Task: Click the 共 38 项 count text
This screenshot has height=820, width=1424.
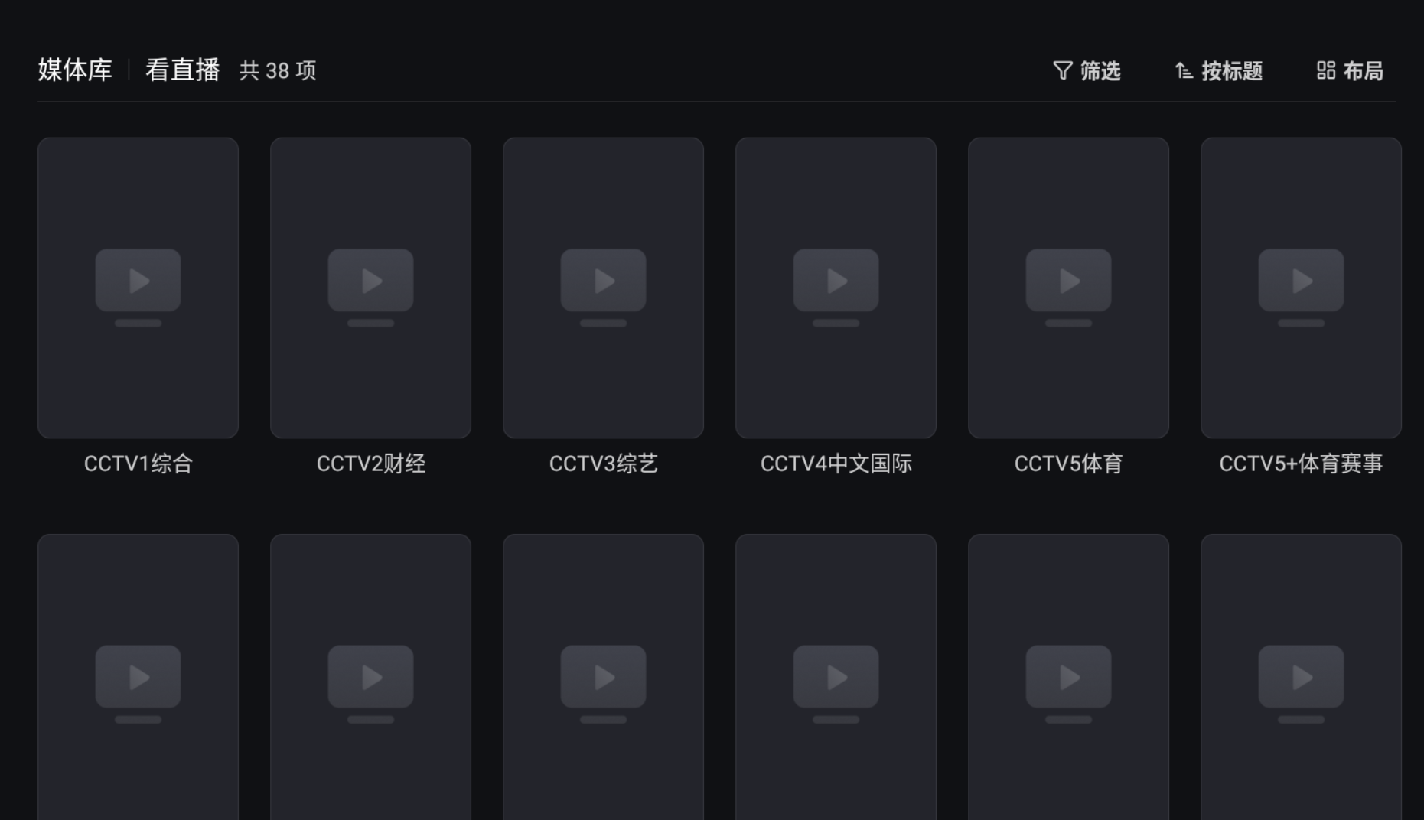Action: (278, 71)
